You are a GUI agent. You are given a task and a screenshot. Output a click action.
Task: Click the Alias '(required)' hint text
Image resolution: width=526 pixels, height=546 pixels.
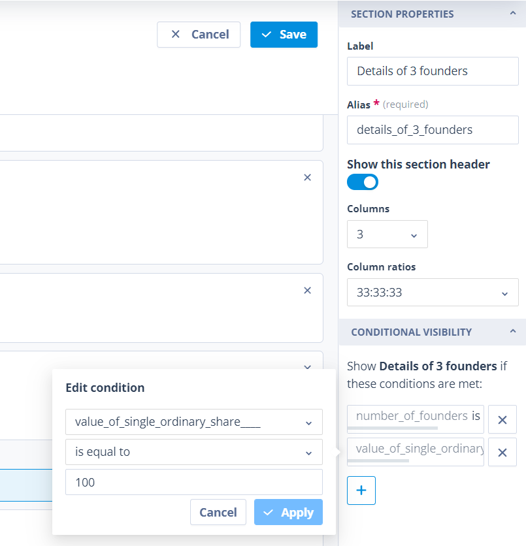(x=406, y=104)
